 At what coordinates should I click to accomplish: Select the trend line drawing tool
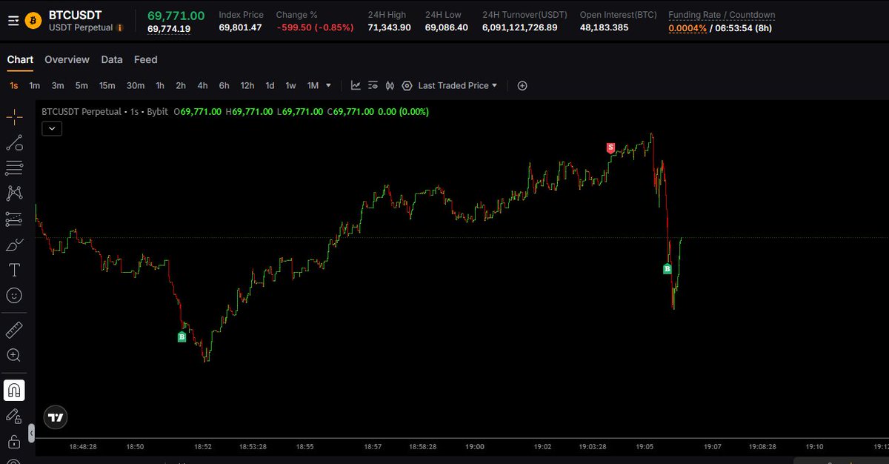(x=14, y=143)
